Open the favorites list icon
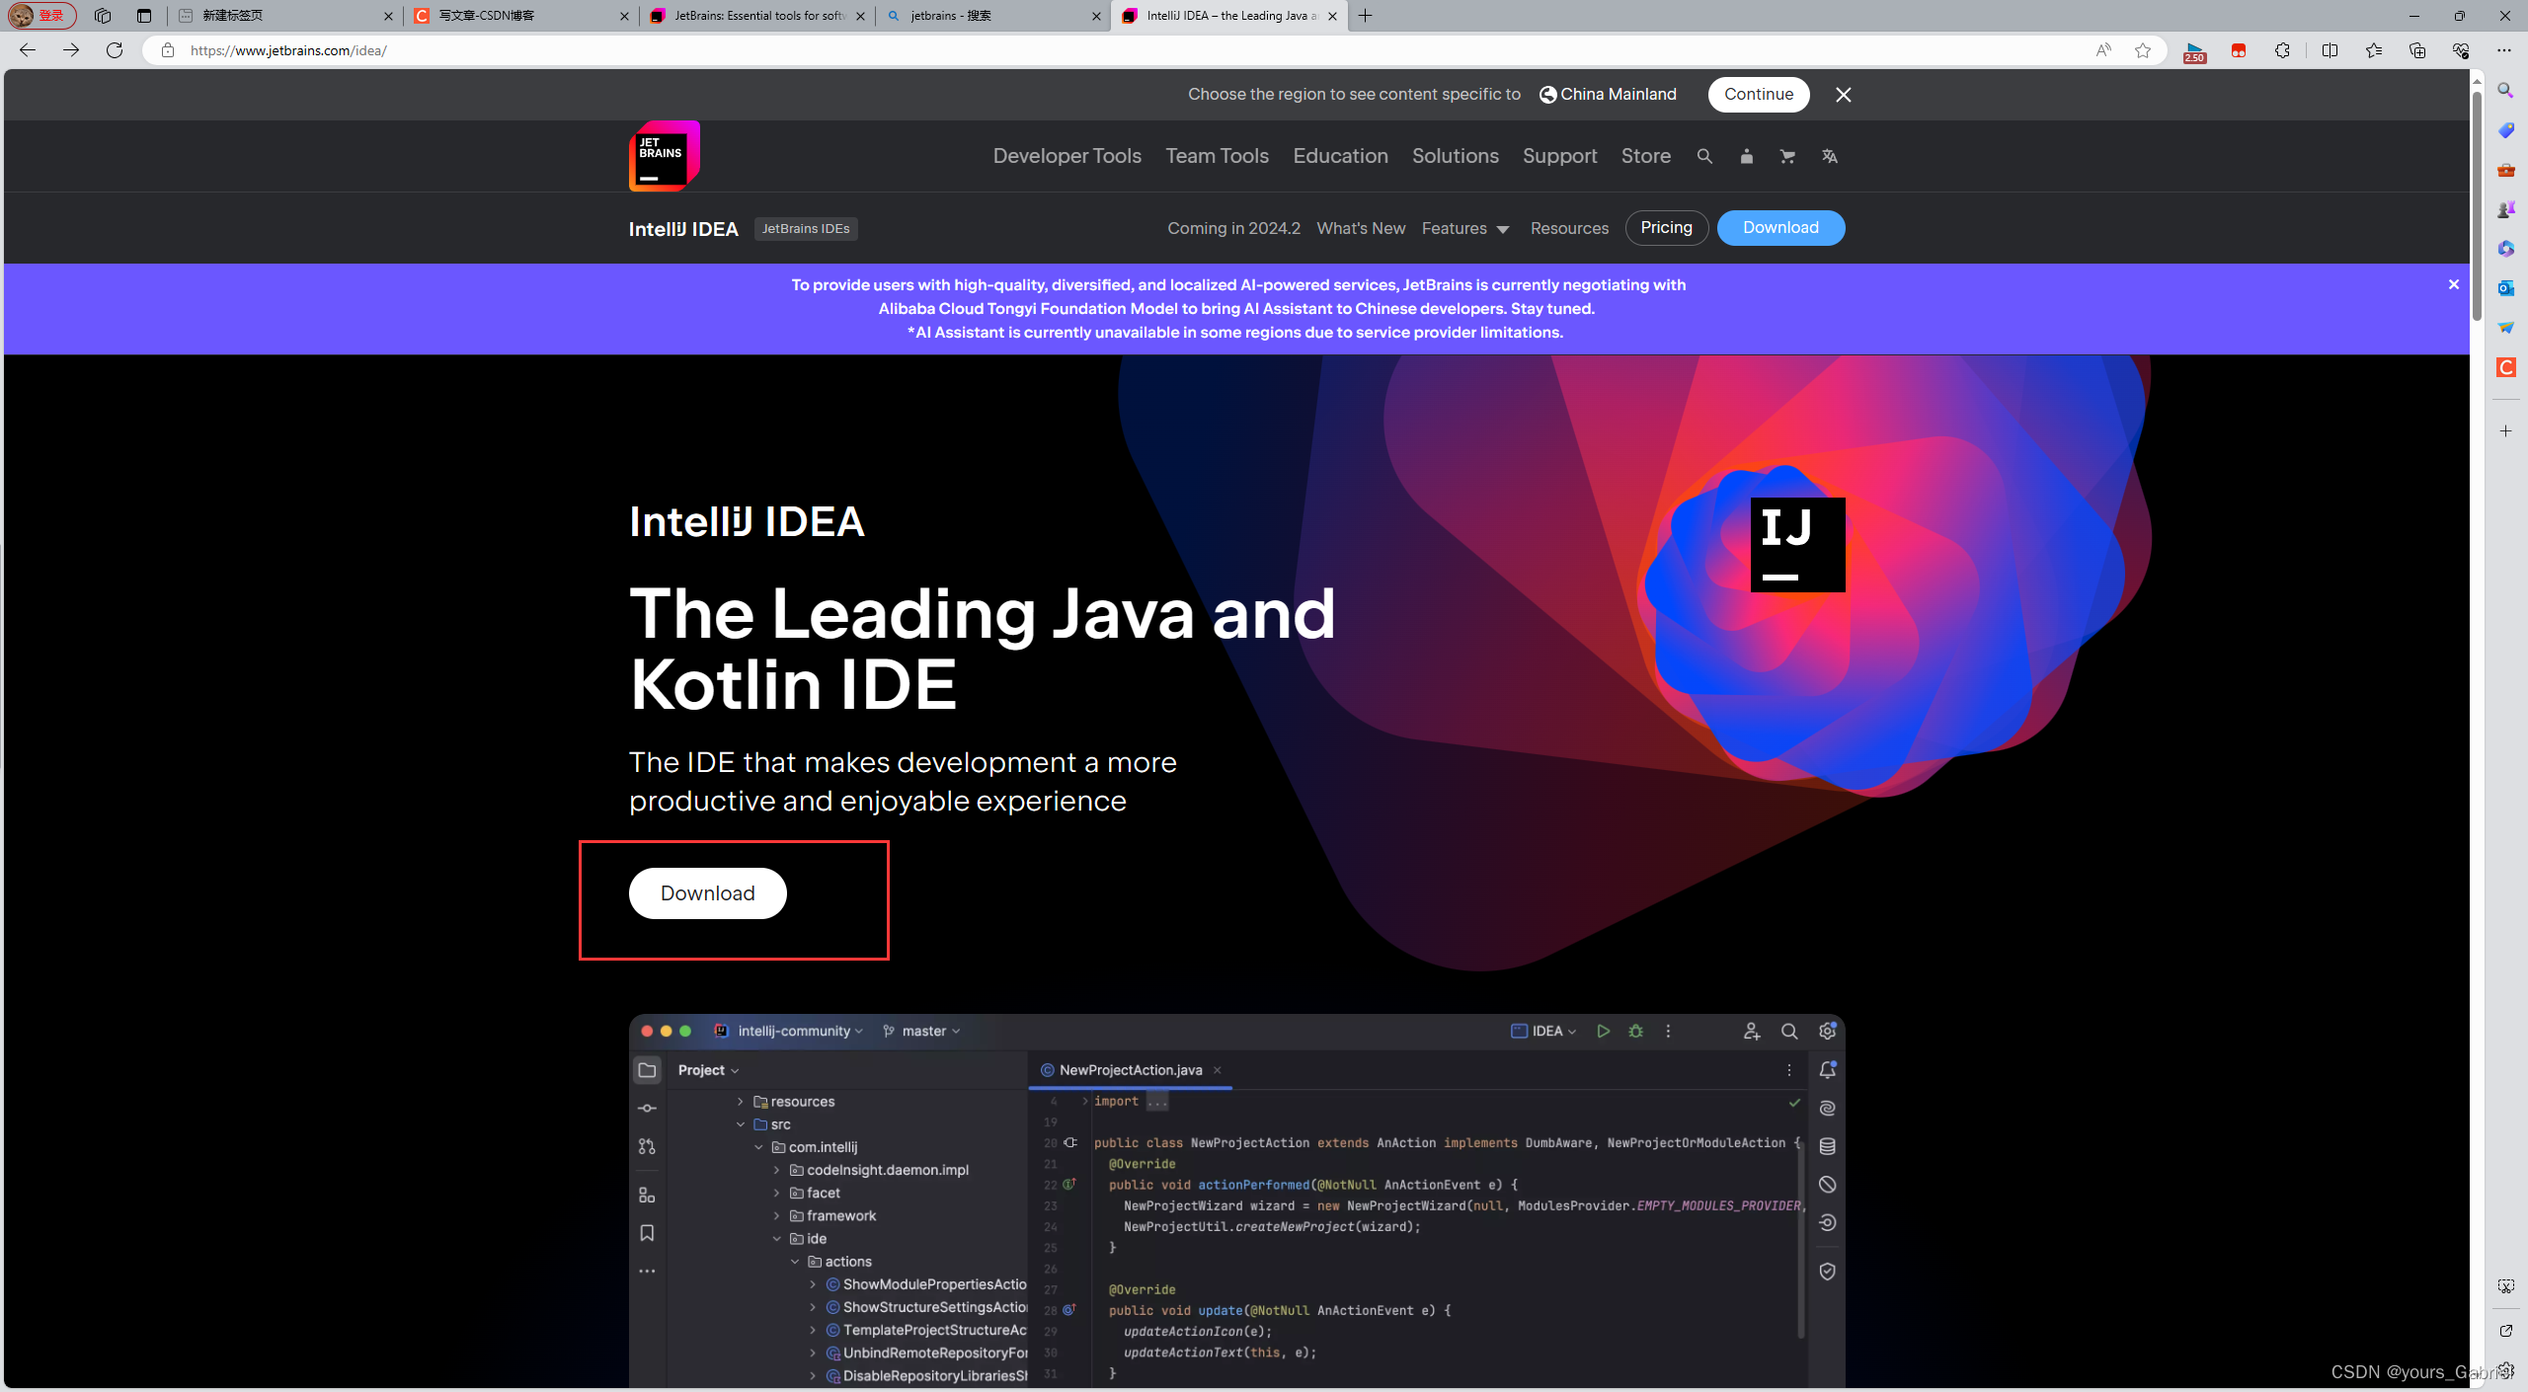The height and width of the screenshot is (1392, 2528). click(x=2373, y=50)
